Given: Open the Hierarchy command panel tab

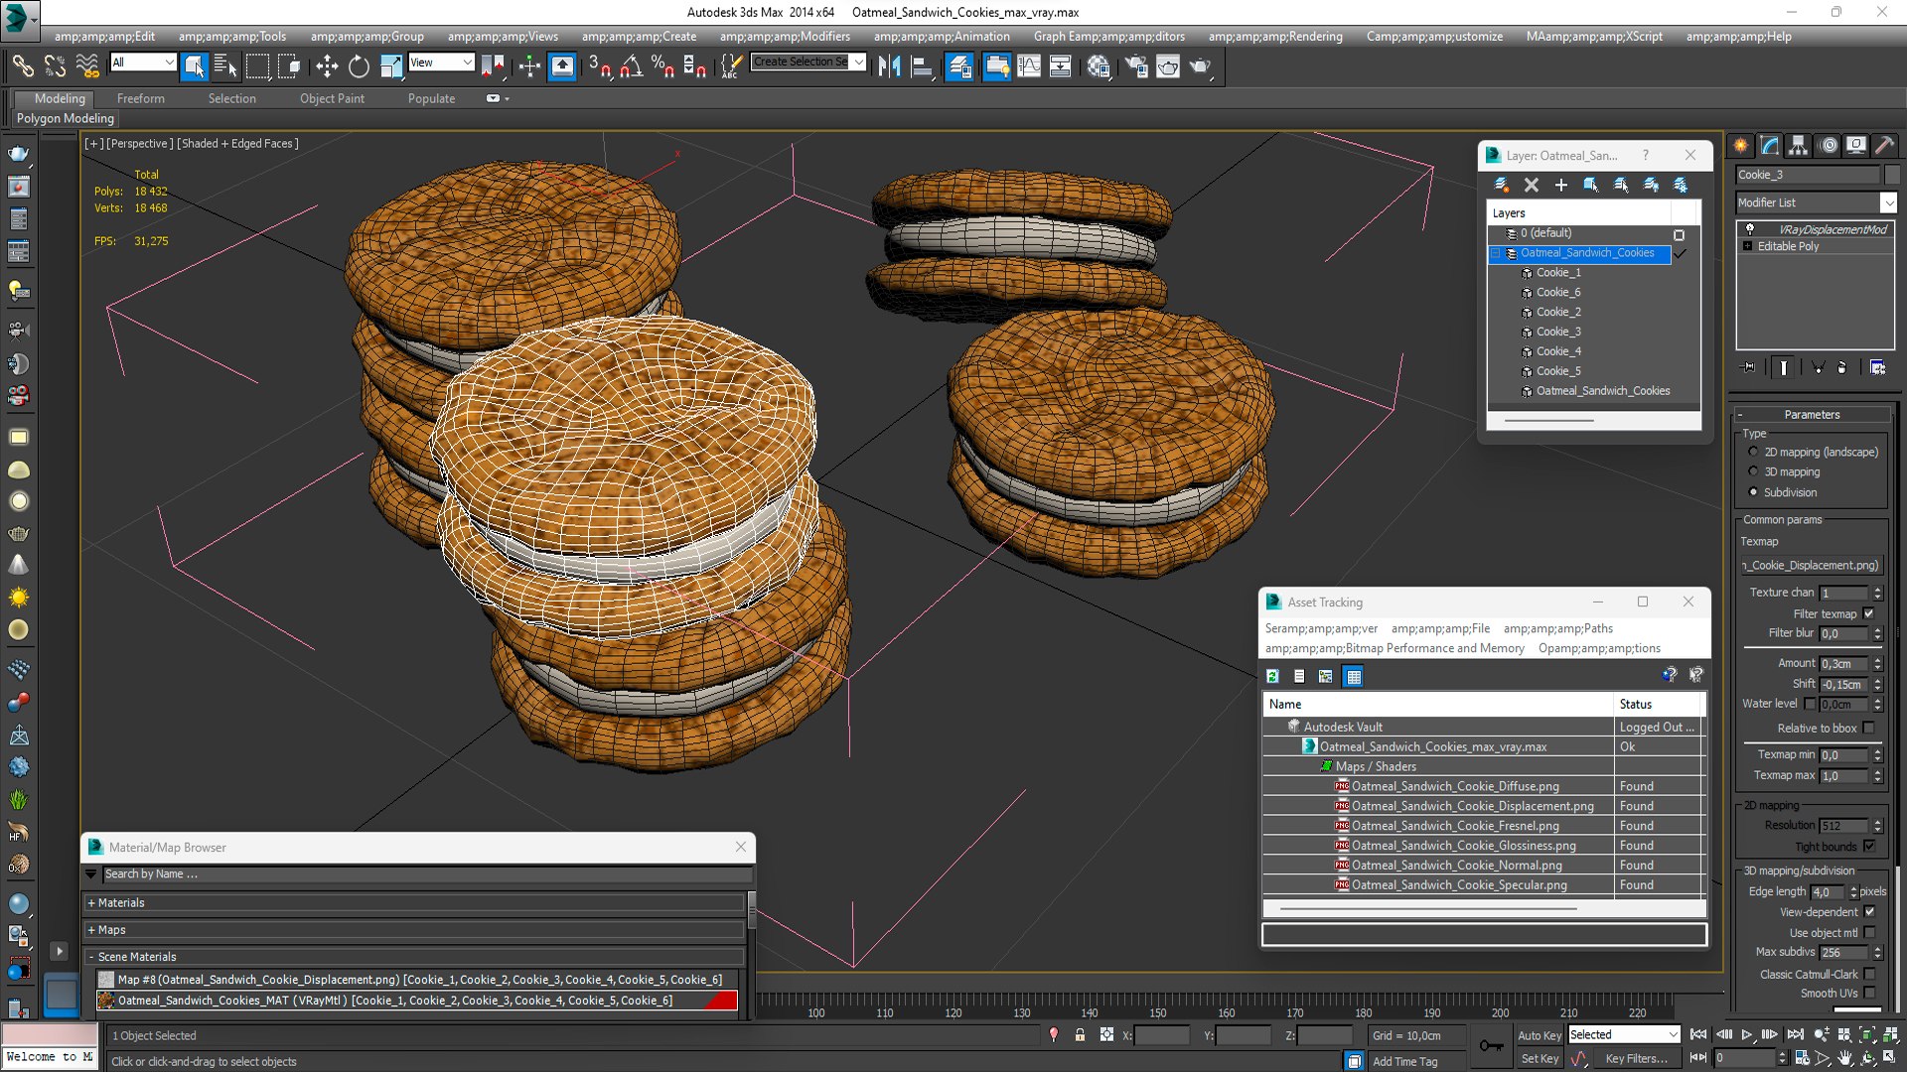Looking at the screenshot, I should click(1799, 146).
